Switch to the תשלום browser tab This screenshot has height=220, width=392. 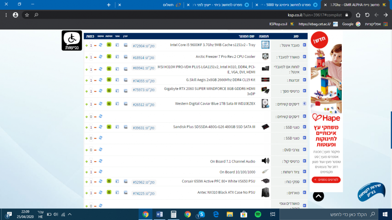click(167, 5)
